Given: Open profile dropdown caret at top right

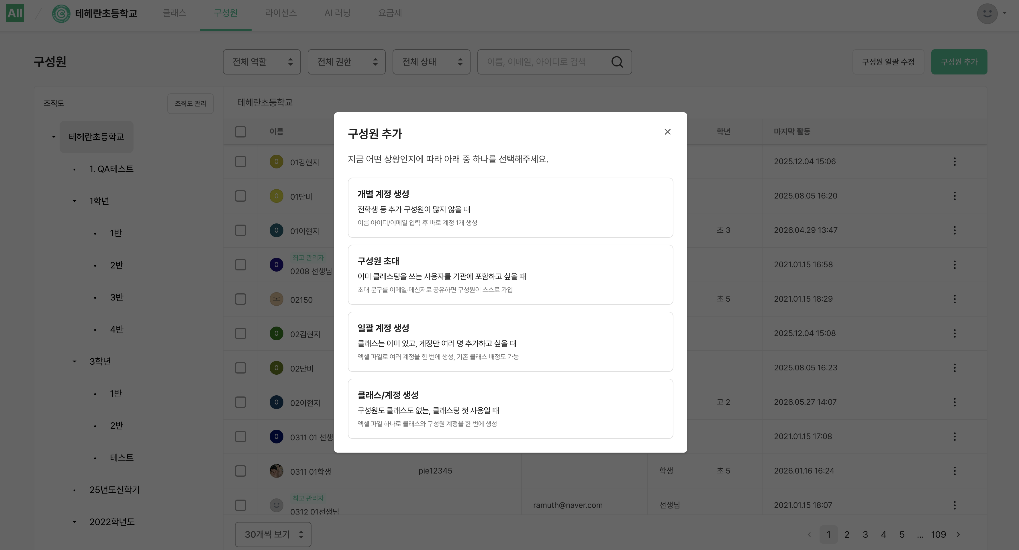Looking at the screenshot, I should (1004, 13).
